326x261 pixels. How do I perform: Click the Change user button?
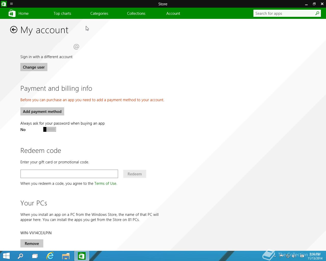[34, 67]
